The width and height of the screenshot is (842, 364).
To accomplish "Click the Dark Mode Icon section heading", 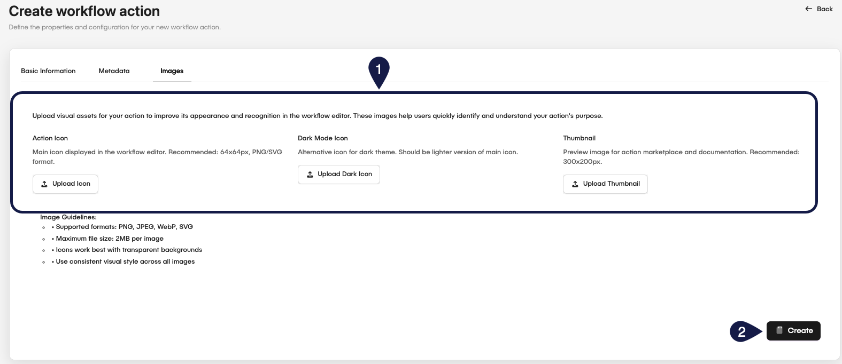I will tap(322, 138).
